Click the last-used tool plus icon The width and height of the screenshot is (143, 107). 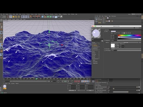tap(19, 17)
